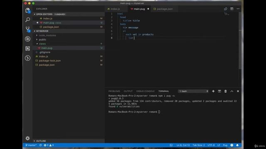Open notifications bell in status bar
The width and height of the screenshot is (266, 149).
tap(237, 145)
